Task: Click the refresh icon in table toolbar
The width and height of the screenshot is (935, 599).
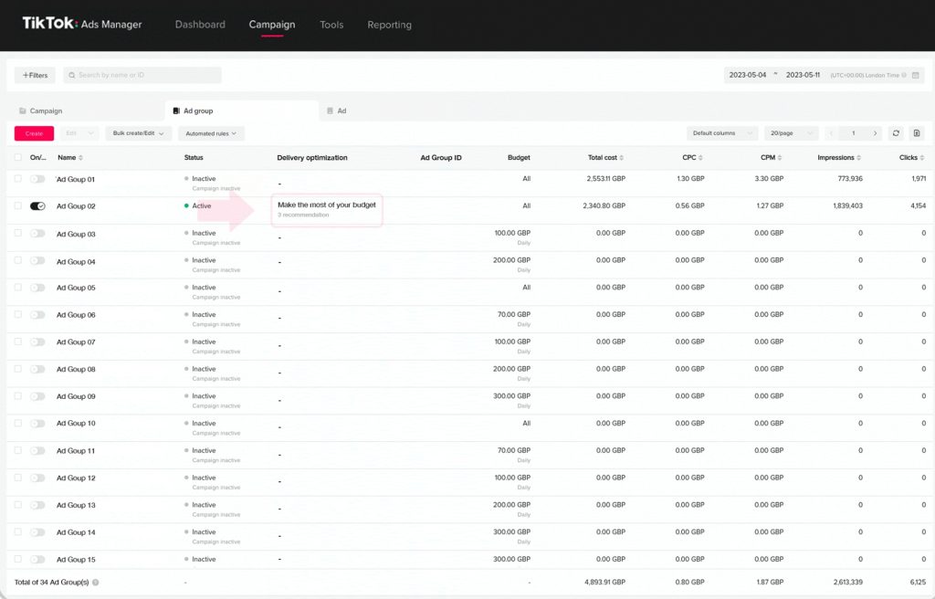Action: point(896,133)
